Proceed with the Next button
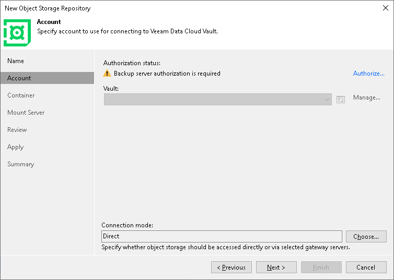The width and height of the screenshot is (394, 280). point(276,267)
